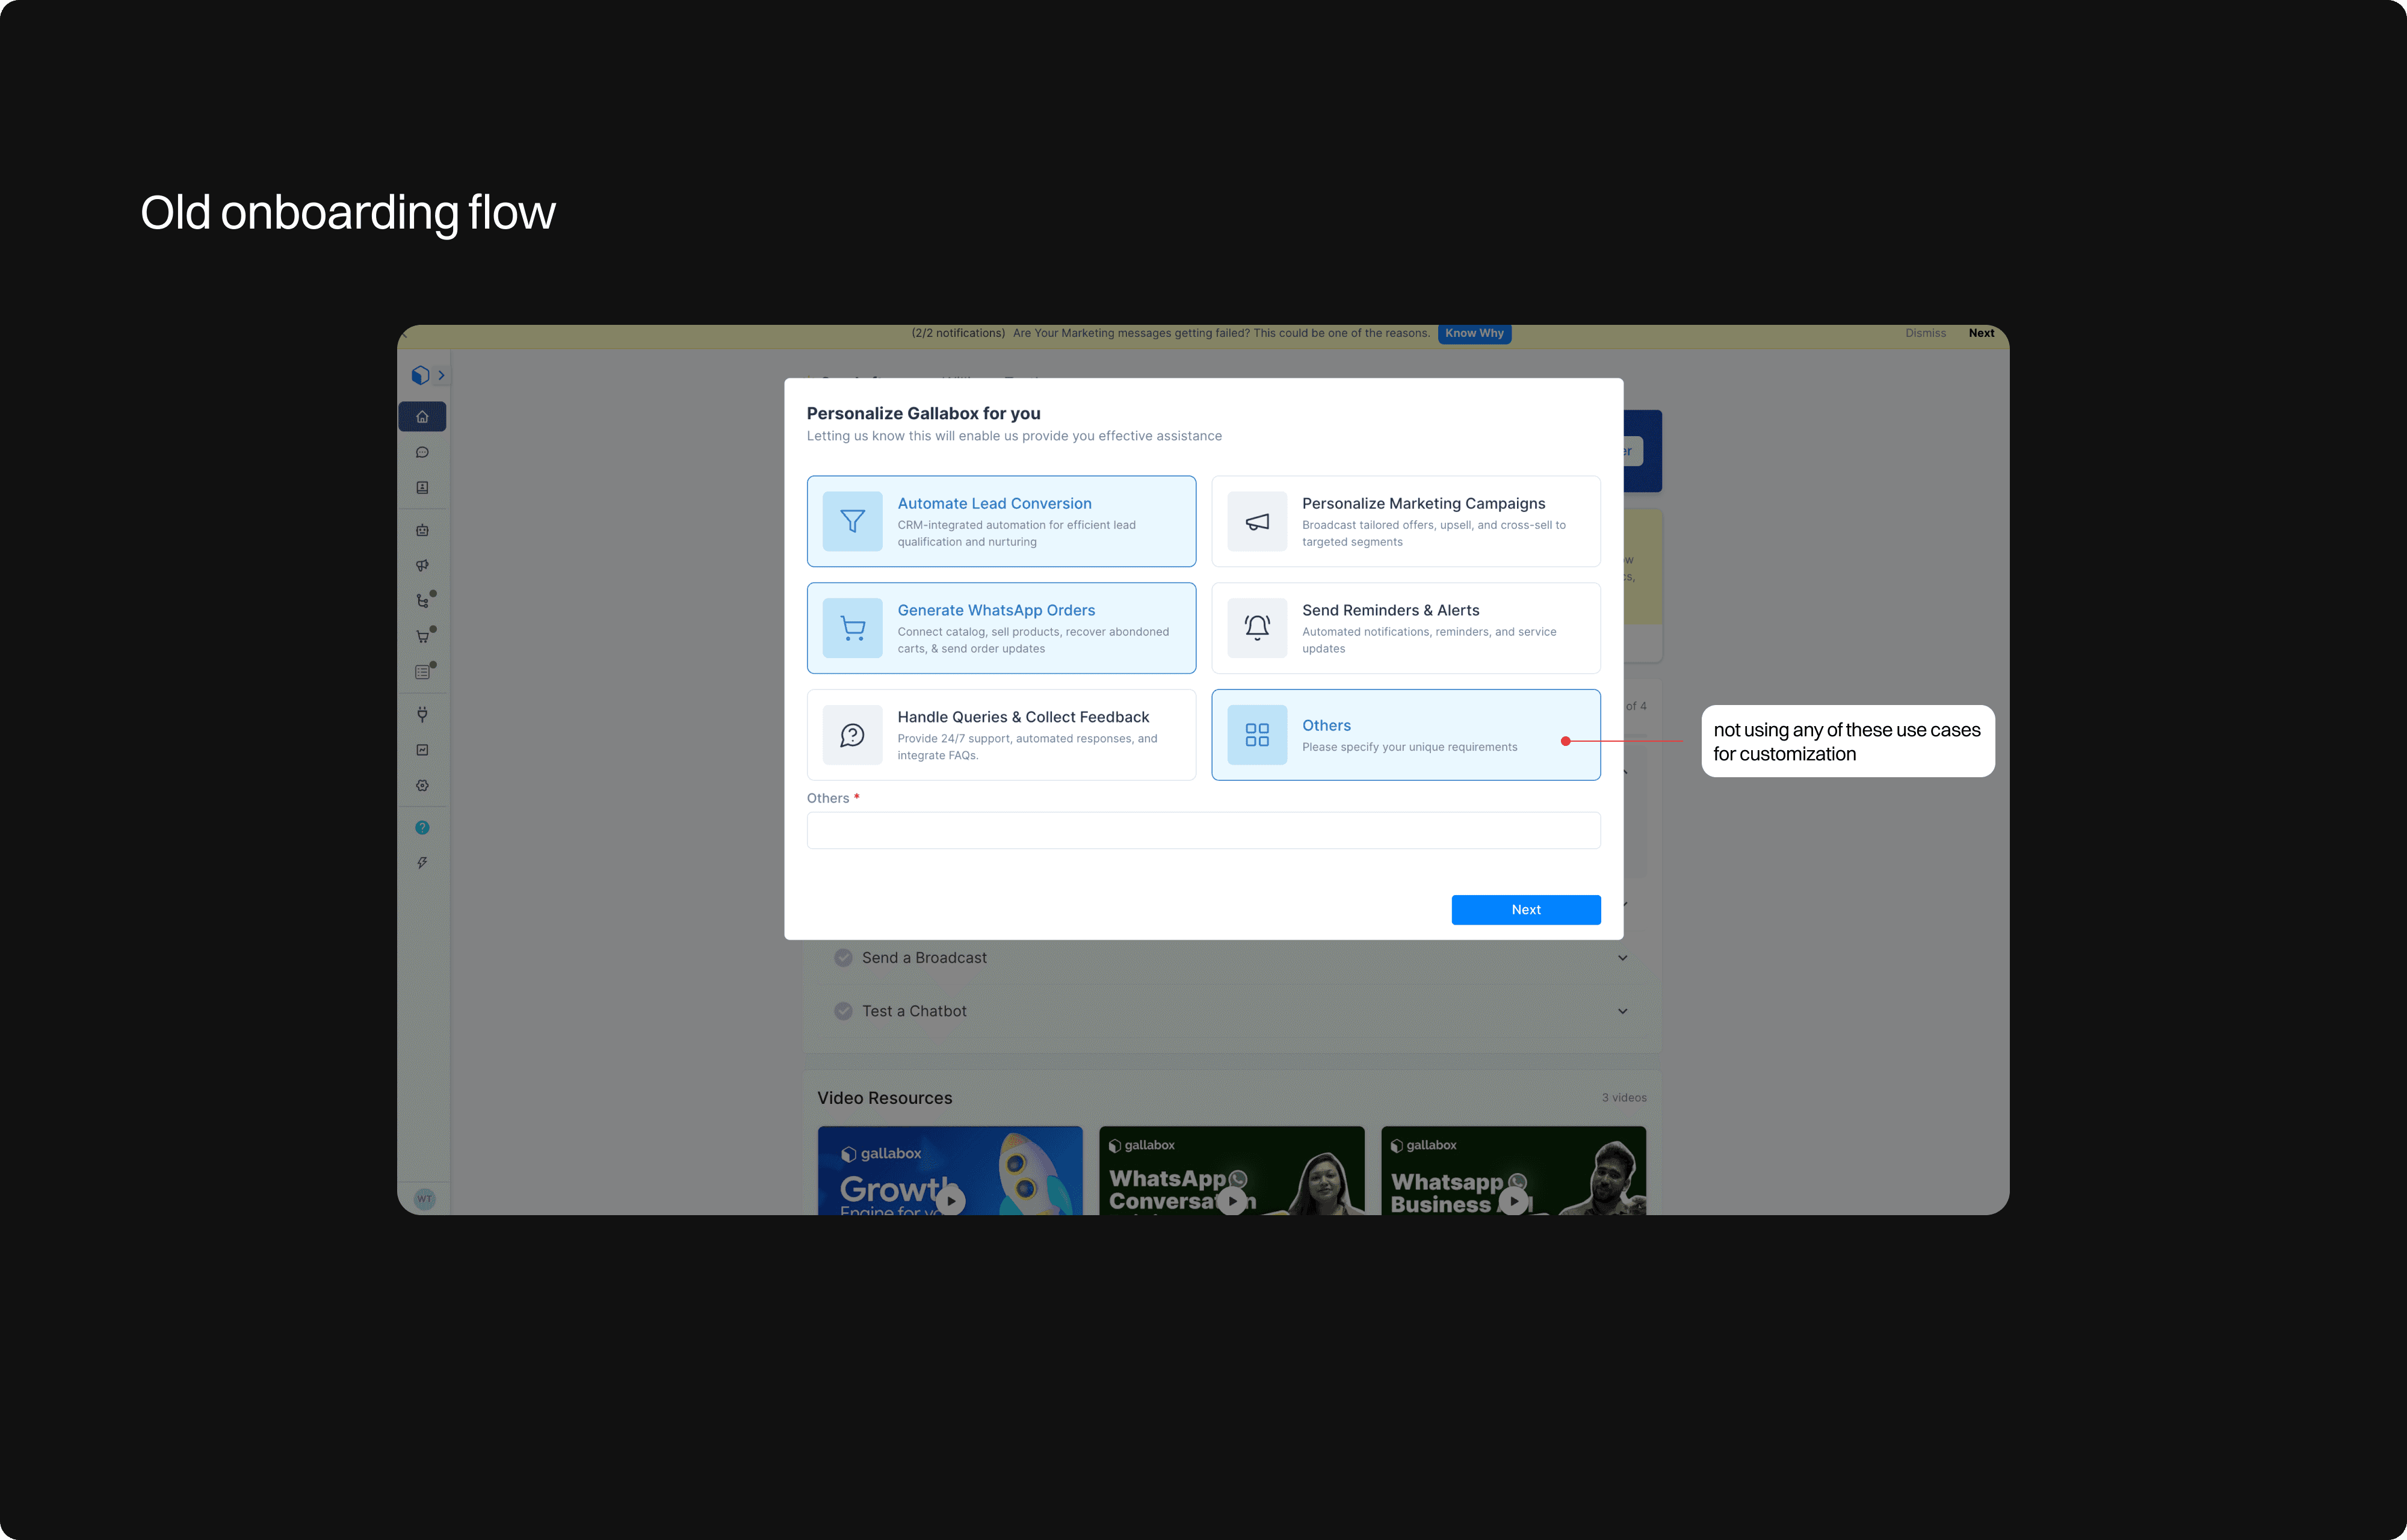Open the shop cart sidebar item
The width and height of the screenshot is (2407, 1540).
pos(422,637)
